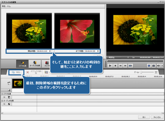The width and height of the screenshot is (165, 121).
Task: Take a snapshot with camera icon
Action: pyautogui.click(x=154, y=66)
